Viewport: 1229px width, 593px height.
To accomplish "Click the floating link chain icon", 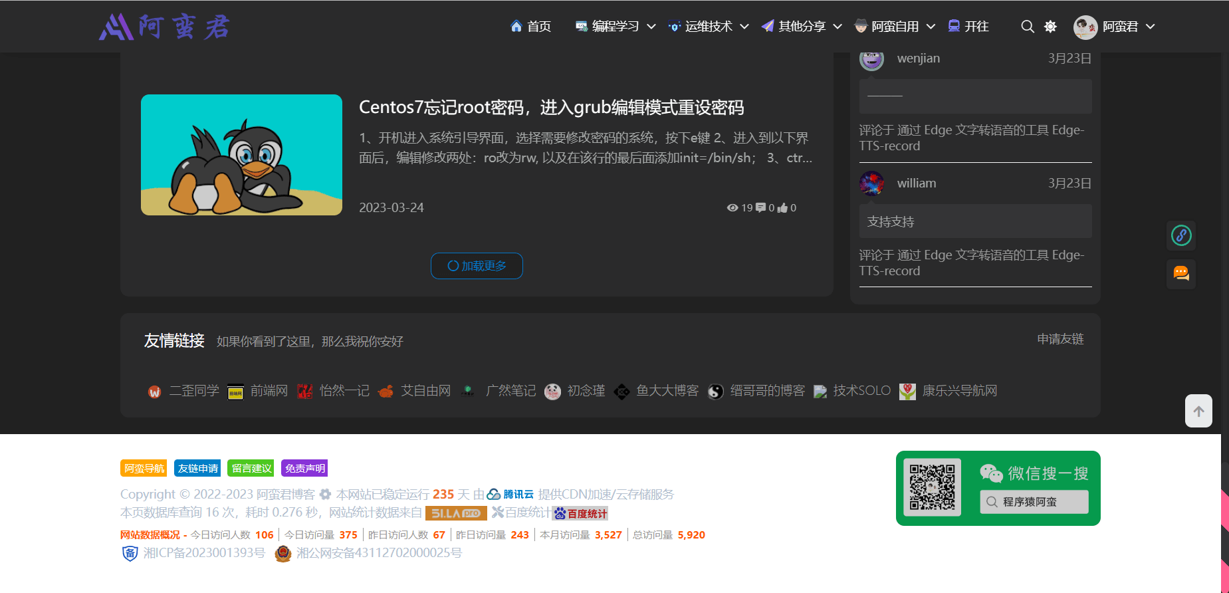I will (1181, 235).
